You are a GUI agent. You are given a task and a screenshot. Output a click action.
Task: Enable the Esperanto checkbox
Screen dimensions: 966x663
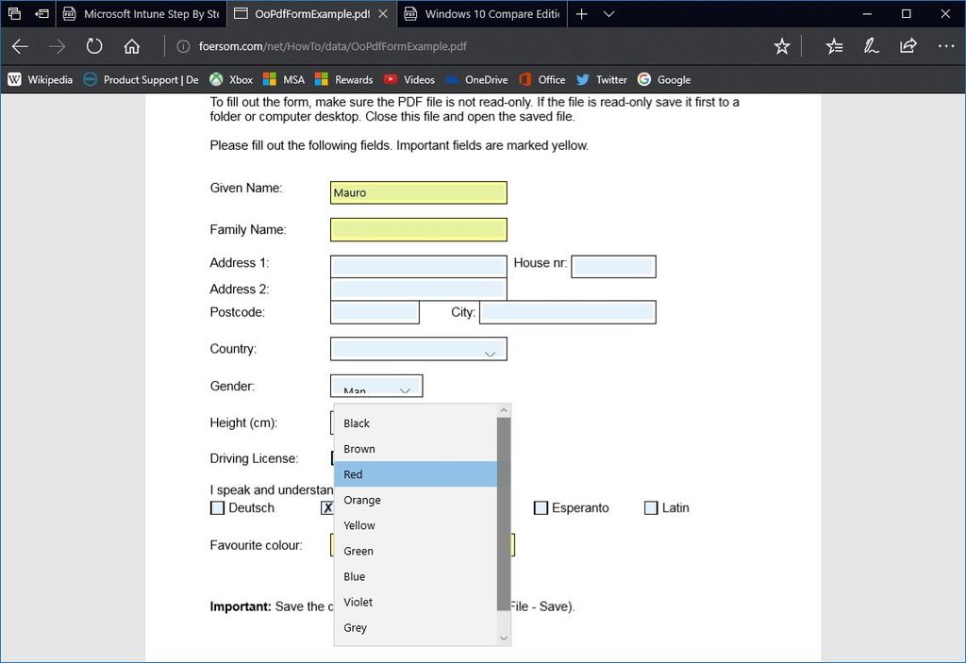[x=541, y=507]
